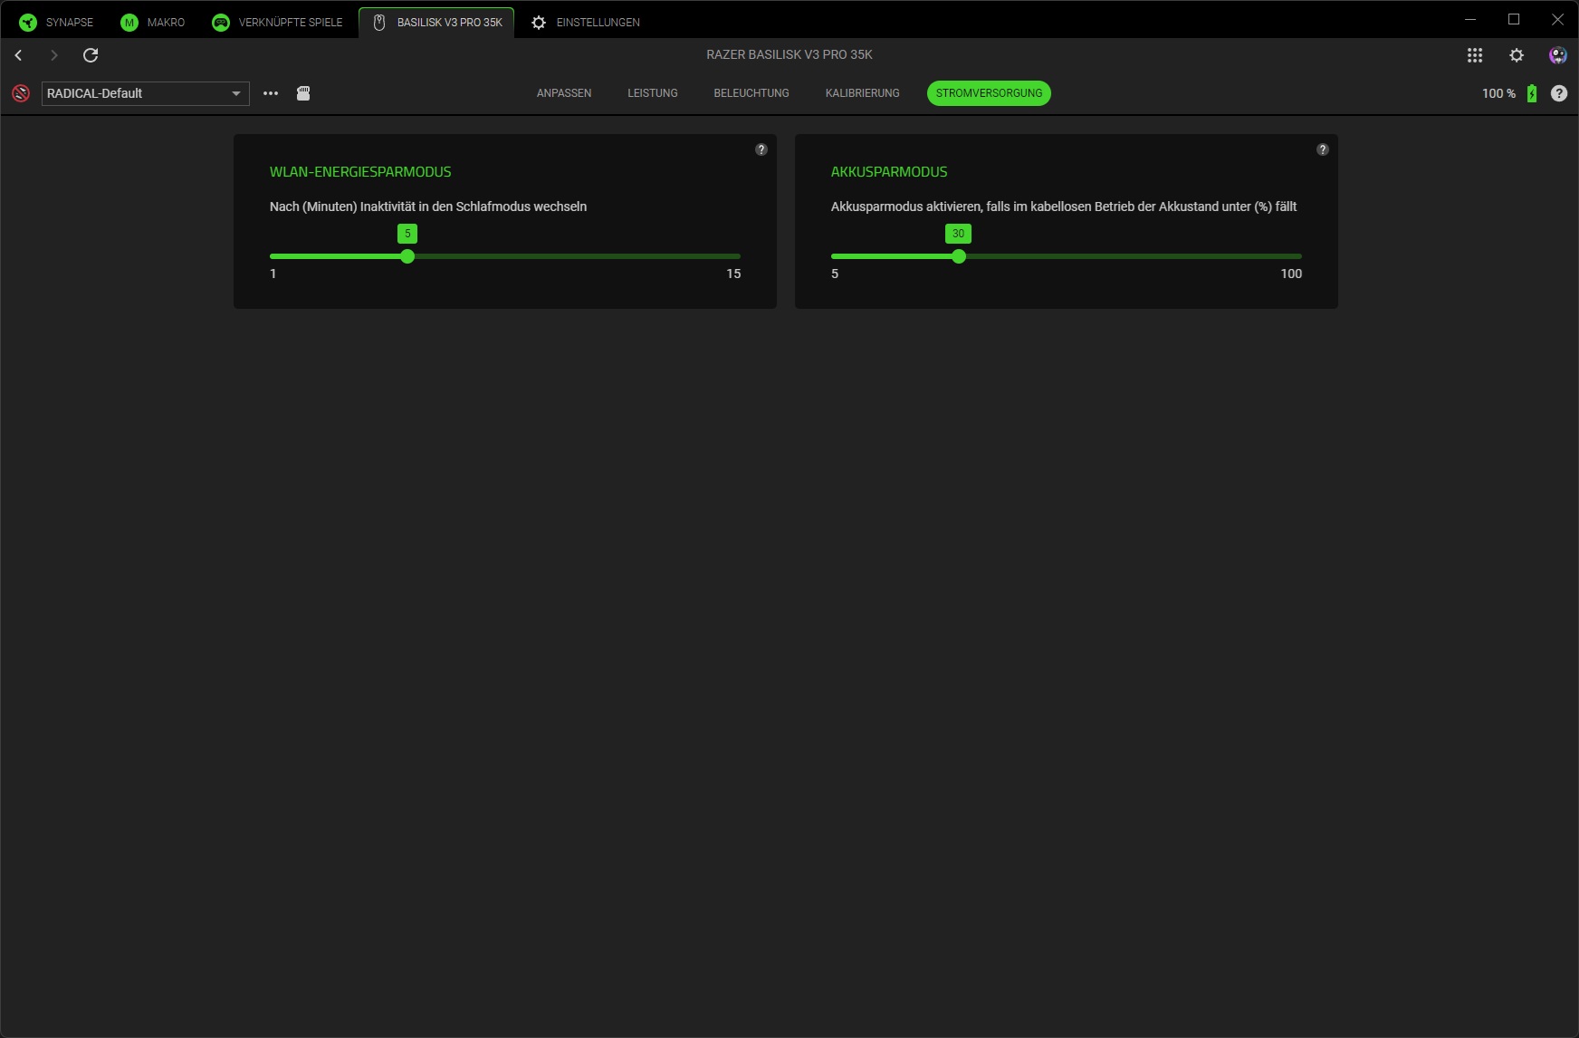
Task: Select the Beleuchtung section
Action: pos(751,93)
